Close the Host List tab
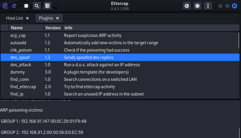 [27, 18]
